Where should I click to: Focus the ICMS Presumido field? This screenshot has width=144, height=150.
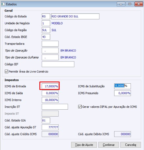122,93
